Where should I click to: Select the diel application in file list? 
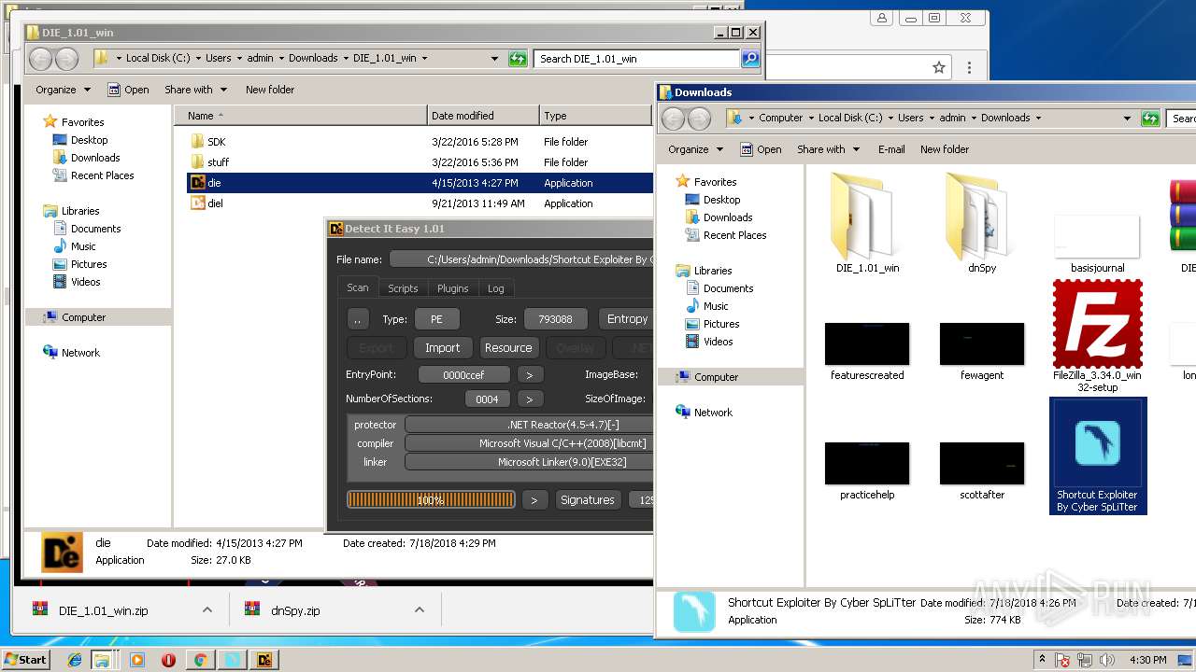tap(214, 203)
